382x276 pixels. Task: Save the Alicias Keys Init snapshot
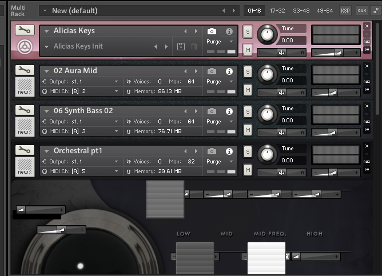[181, 46]
